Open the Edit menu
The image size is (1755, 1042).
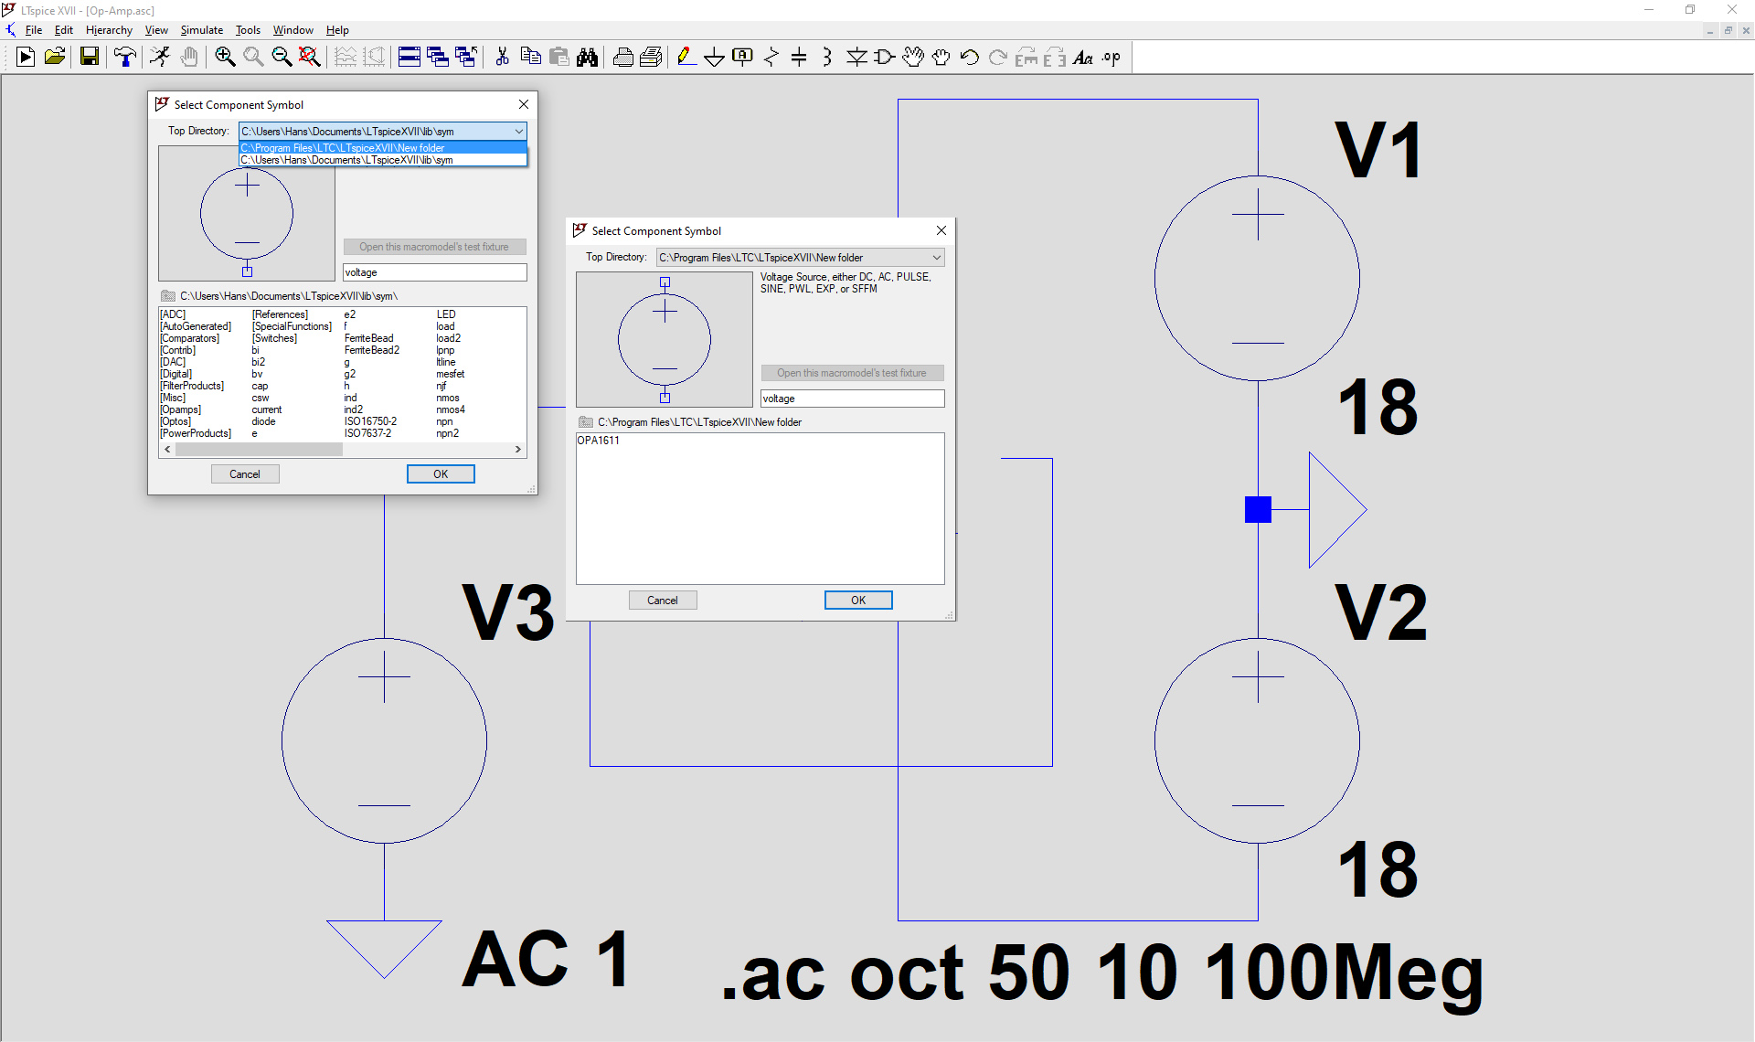[x=63, y=30]
